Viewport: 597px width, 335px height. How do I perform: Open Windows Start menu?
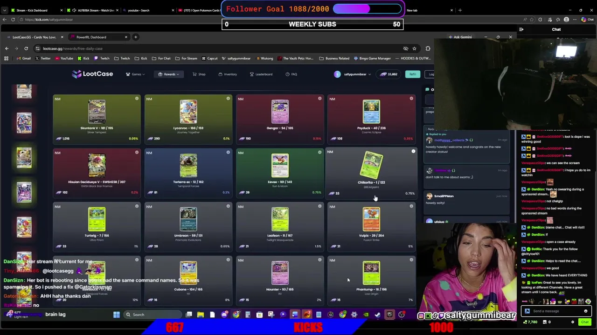[117, 315]
